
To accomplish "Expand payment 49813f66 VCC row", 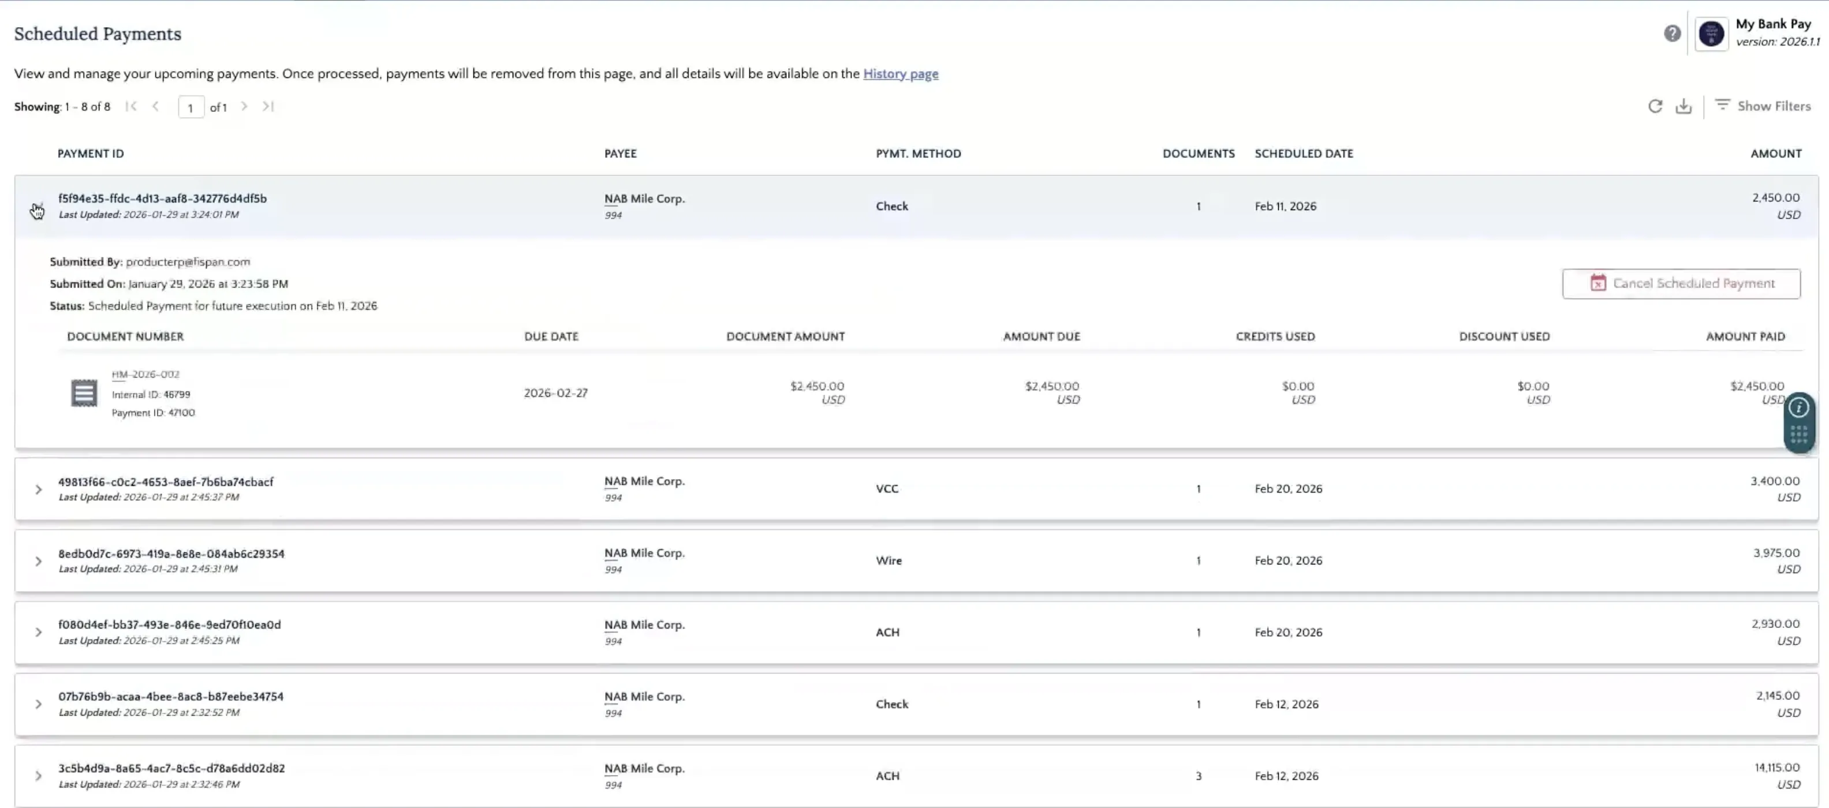I will click(38, 490).
